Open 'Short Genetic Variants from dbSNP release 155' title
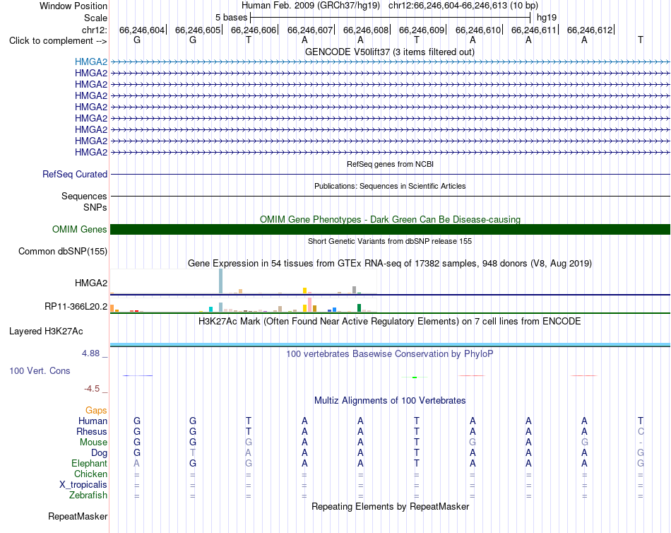 click(x=390, y=241)
